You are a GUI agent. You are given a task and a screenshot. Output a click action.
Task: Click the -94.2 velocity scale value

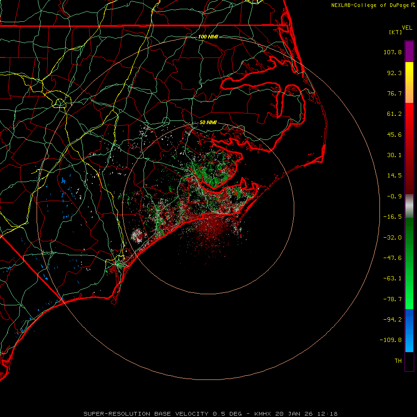click(x=392, y=320)
